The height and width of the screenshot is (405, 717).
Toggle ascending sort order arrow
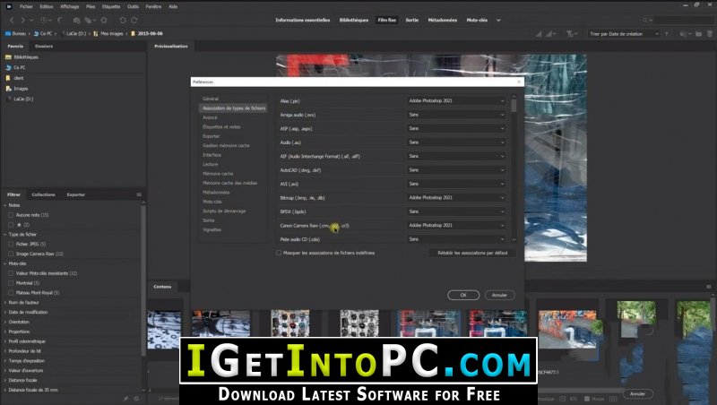[x=666, y=34]
